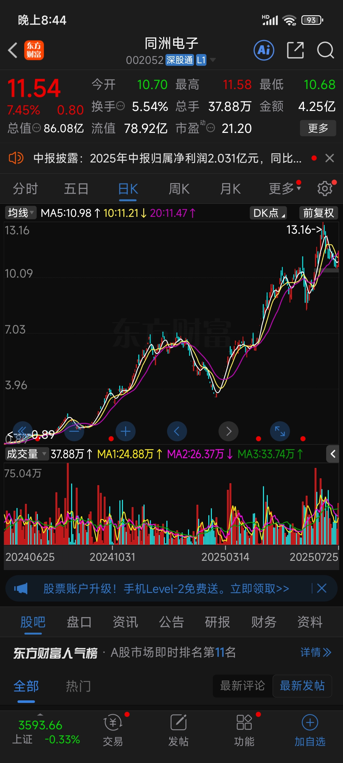Select the 日K chart tab
This screenshot has height=763, width=343.
128,189
